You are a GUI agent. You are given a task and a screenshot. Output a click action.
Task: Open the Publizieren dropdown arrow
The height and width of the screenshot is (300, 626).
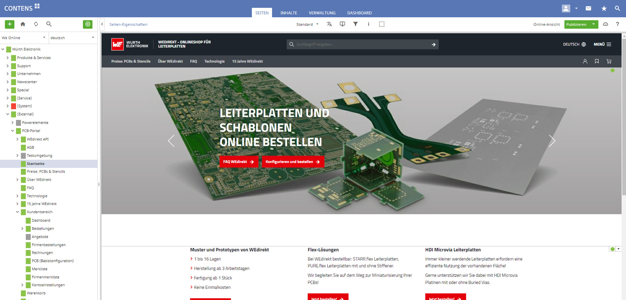(x=593, y=24)
